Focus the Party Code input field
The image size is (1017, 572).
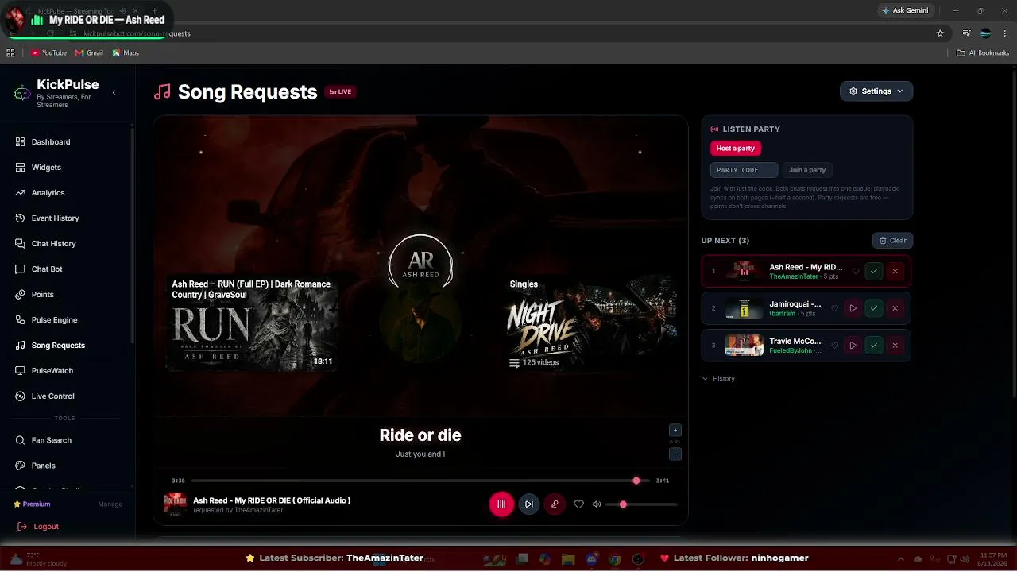[x=744, y=170]
